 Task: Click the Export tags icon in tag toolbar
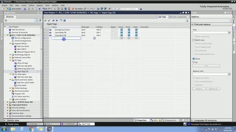pos(53,21)
